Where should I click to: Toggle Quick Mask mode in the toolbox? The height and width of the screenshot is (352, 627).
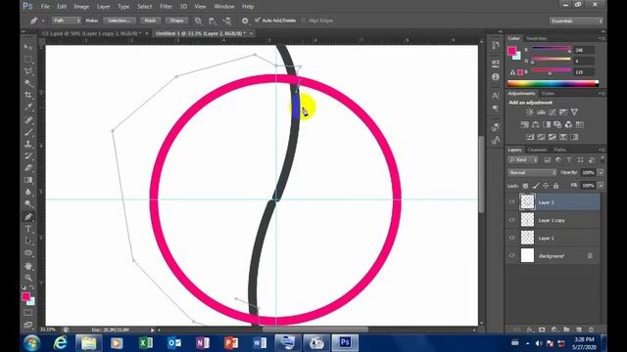click(28, 313)
